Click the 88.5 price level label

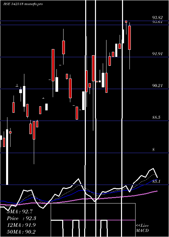156,117
